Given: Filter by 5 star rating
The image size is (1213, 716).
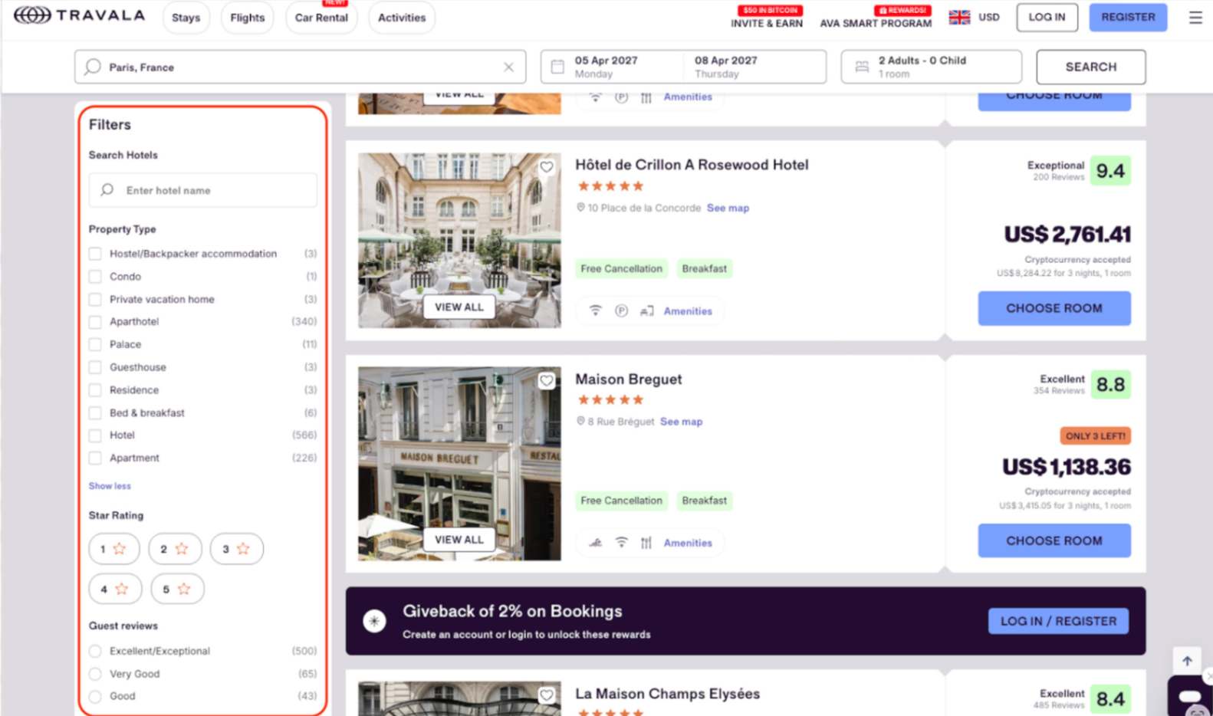Looking at the screenshot, I should point(177,589).
